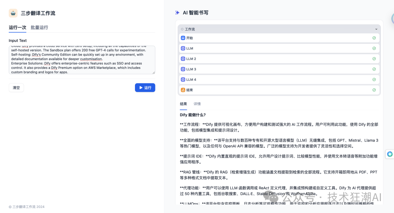394x213 pixels.
Task: Open the 详情 tab
Action: 197,104
